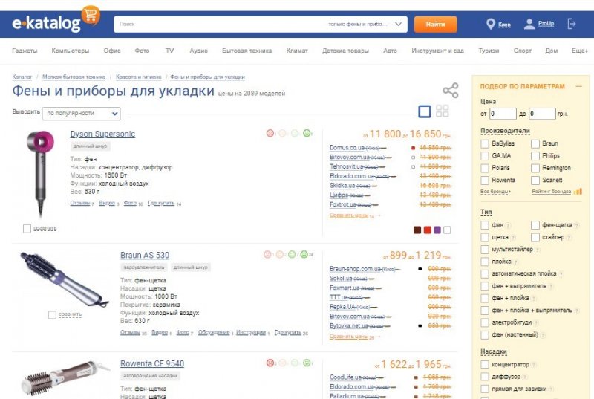Screen dimensions: 594x399
Task: Share the hair dryers category page
Action: pyautogui.click(x=451, y=91)
